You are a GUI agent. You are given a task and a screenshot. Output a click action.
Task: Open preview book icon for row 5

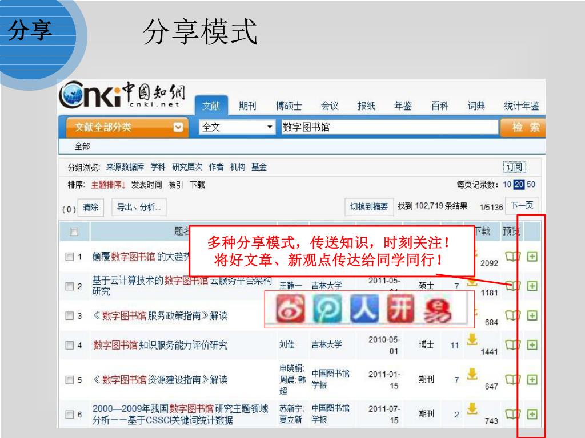512,379
